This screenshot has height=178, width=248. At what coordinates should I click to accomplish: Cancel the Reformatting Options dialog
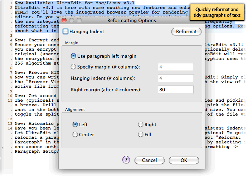[150, 160]
